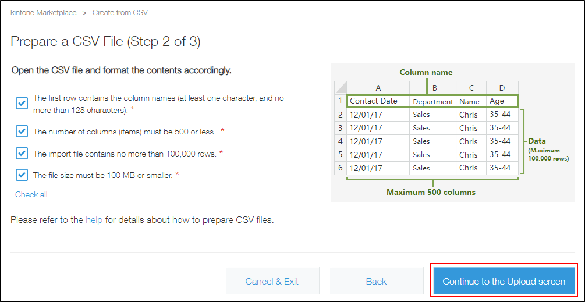
Task: Click the Data maximum rows label
Action: [x=547, y=150]
